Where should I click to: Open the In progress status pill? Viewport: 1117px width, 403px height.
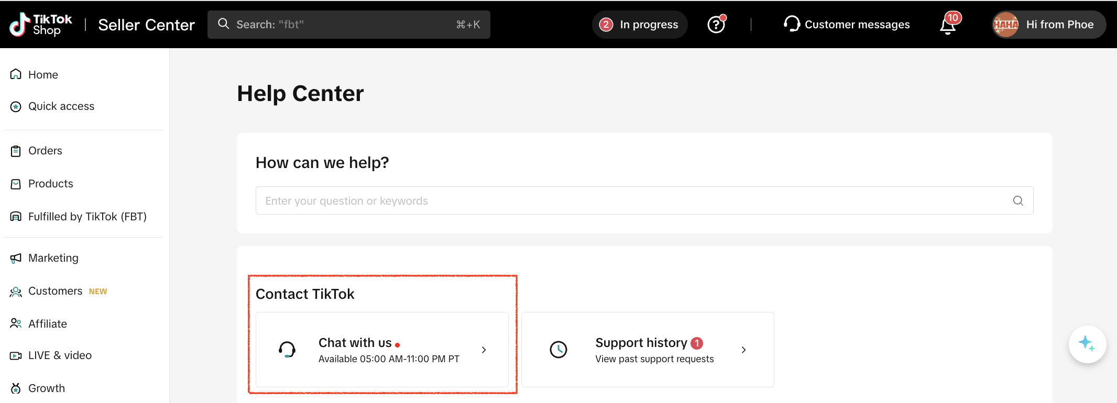(639, 25)
